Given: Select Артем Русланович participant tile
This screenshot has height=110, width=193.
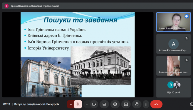Looking at the screenshot, I should pyautogui.click(x=174, y=44).
